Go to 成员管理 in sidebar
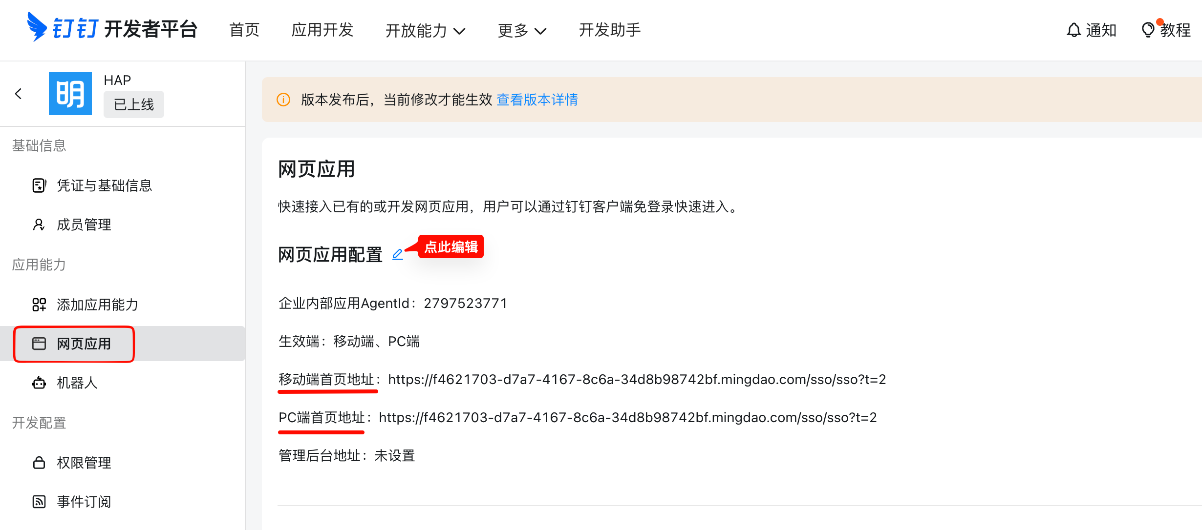The image size is (1202, 530). click(84, 224)
